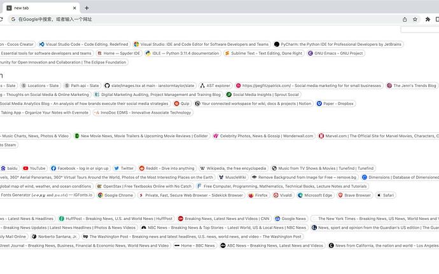Click the search box at top right of page
439x274 pixels.
click(420, 30)
